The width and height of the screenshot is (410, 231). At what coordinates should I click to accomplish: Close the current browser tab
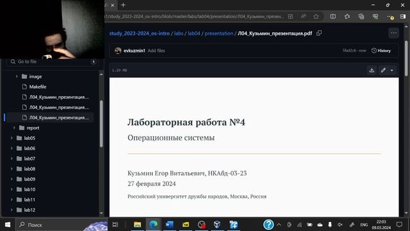click(113, 5)
